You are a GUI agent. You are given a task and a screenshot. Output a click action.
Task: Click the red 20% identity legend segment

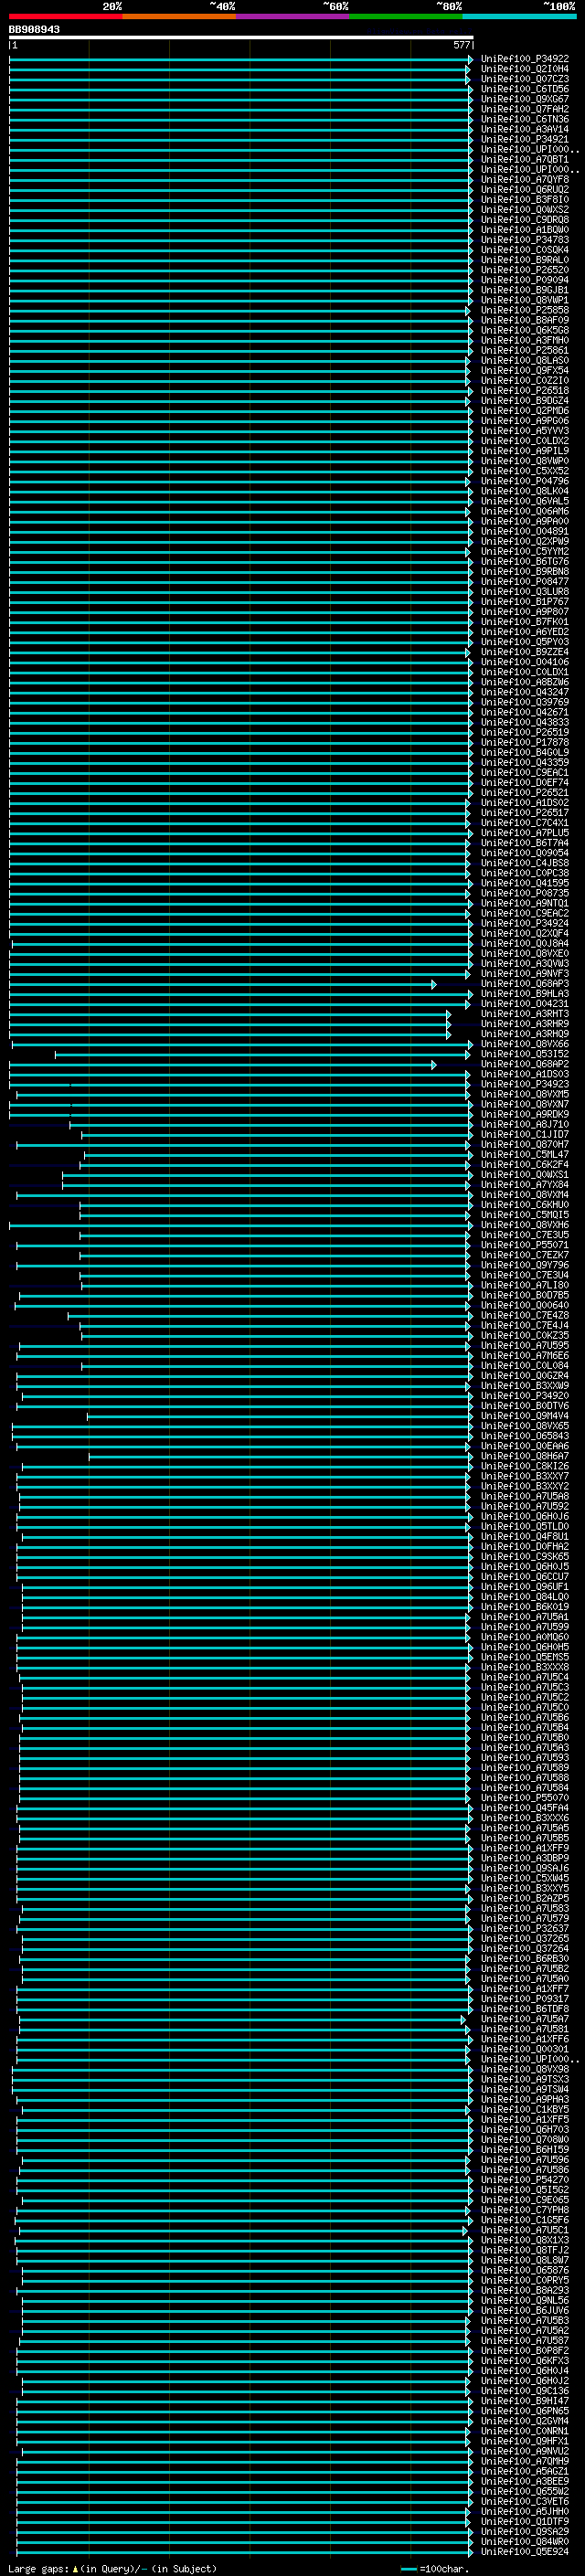click(x=65, y=16)
